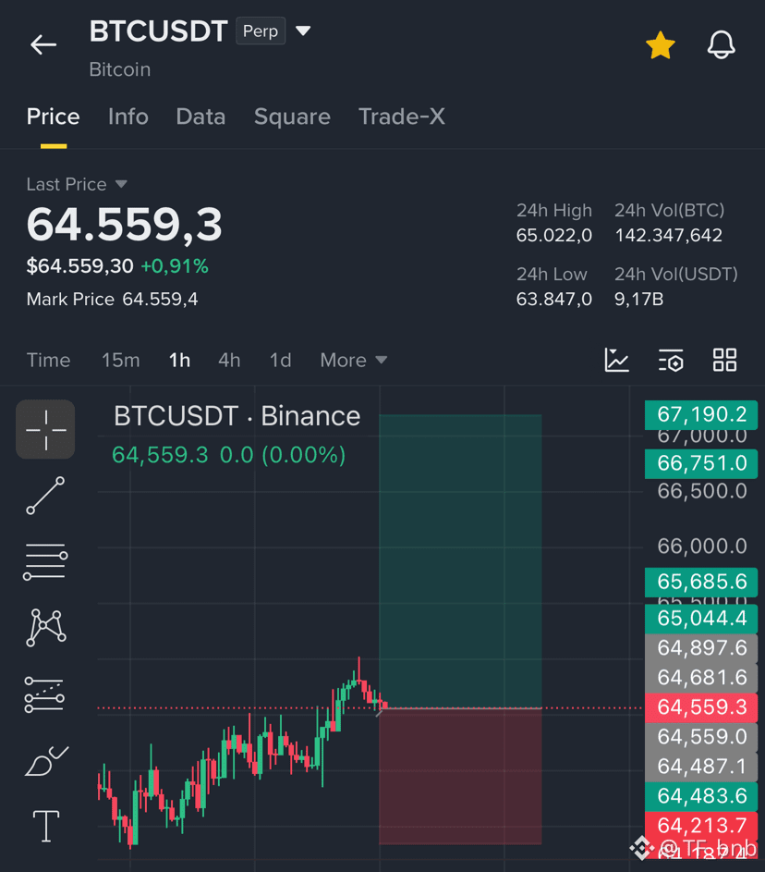Click the 24h Low value 63.847,0
The image size is (765, 872).
pos(554,300)
